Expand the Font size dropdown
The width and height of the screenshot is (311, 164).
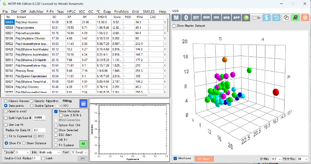click(x=80, y=152)
